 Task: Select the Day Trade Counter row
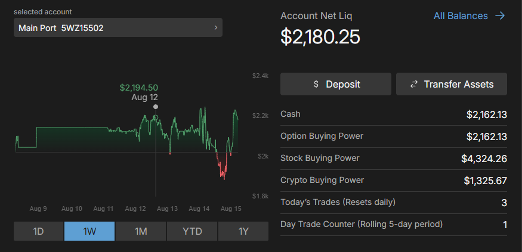(x=394, y=225)
